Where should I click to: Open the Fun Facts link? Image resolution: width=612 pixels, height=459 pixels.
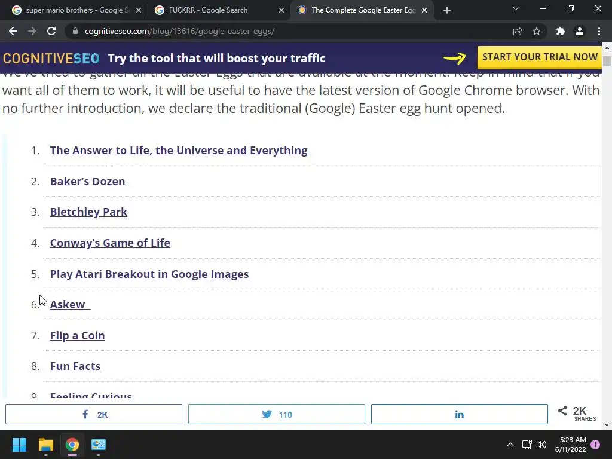pos(75,366)
